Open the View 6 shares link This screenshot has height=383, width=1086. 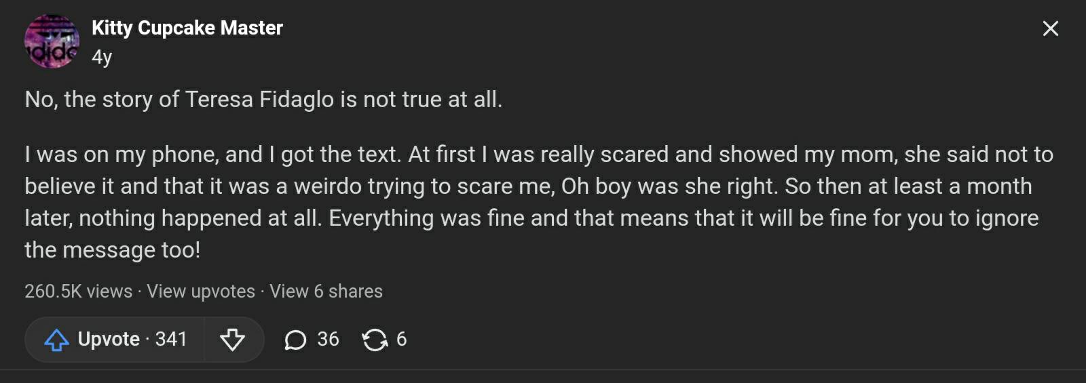326,291
